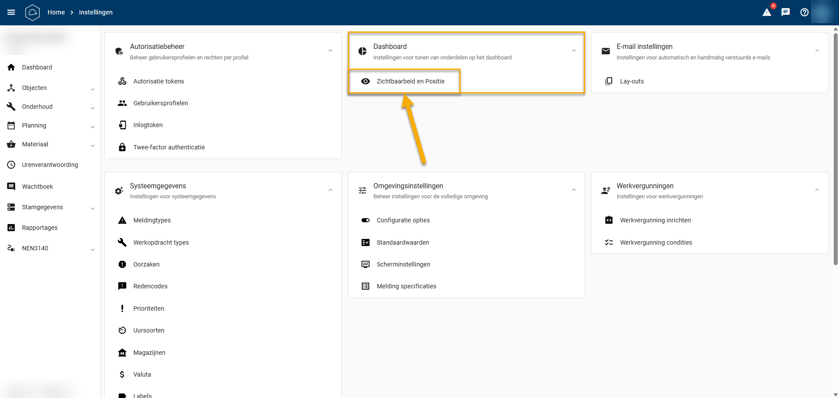Viewport: 839px width, 398px height.
Task: Click the application logo in header
Action: pos(32,12)
